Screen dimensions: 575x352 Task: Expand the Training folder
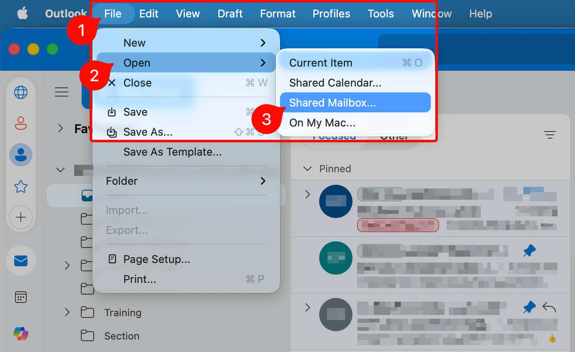[x=67, y=312]
